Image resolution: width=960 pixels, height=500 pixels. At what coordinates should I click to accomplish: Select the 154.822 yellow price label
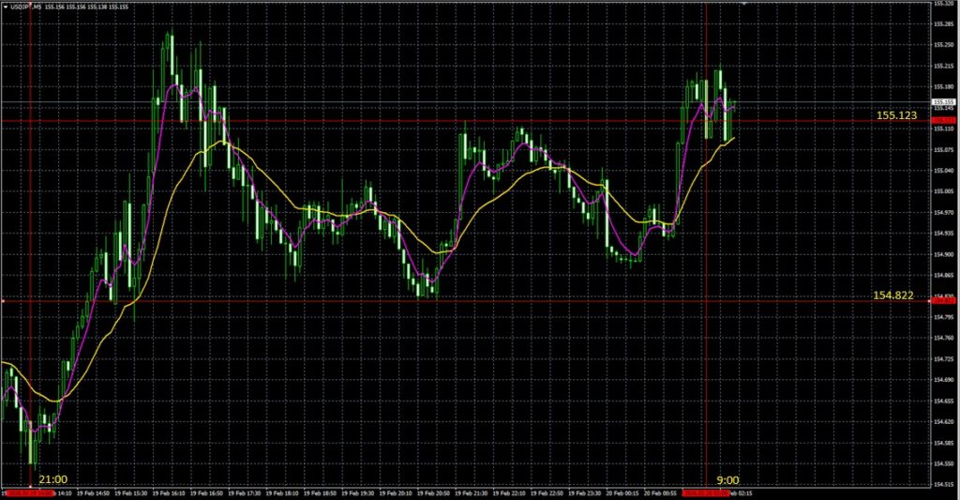click(x=892, y=295)
